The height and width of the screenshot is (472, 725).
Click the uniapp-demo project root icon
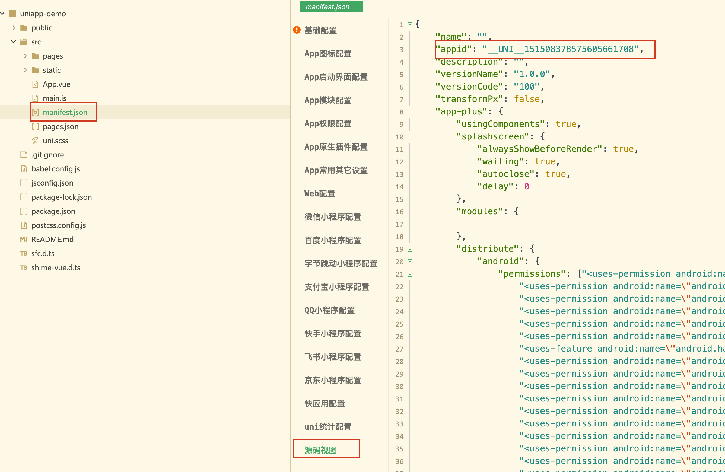(x=12, y=13)
